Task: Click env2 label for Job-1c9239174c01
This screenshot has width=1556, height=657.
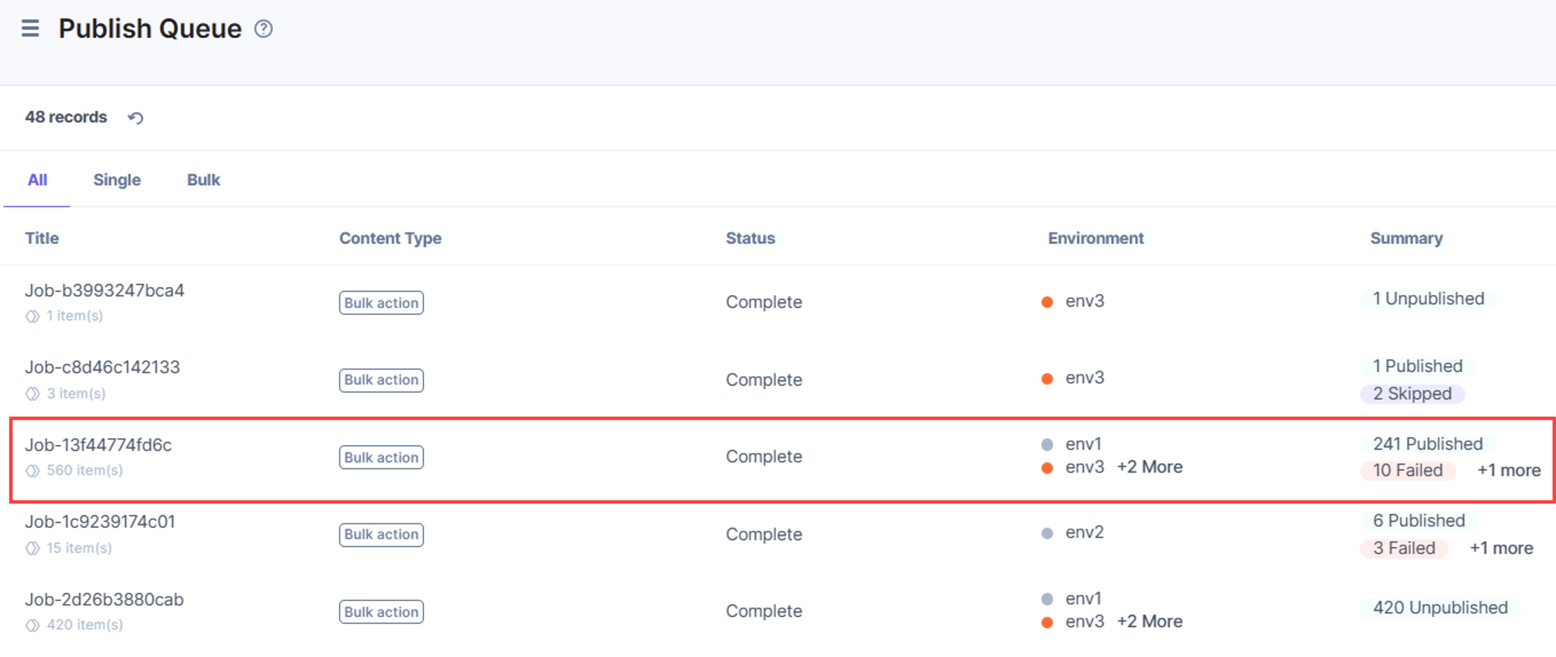Action: pos(1084,533)
